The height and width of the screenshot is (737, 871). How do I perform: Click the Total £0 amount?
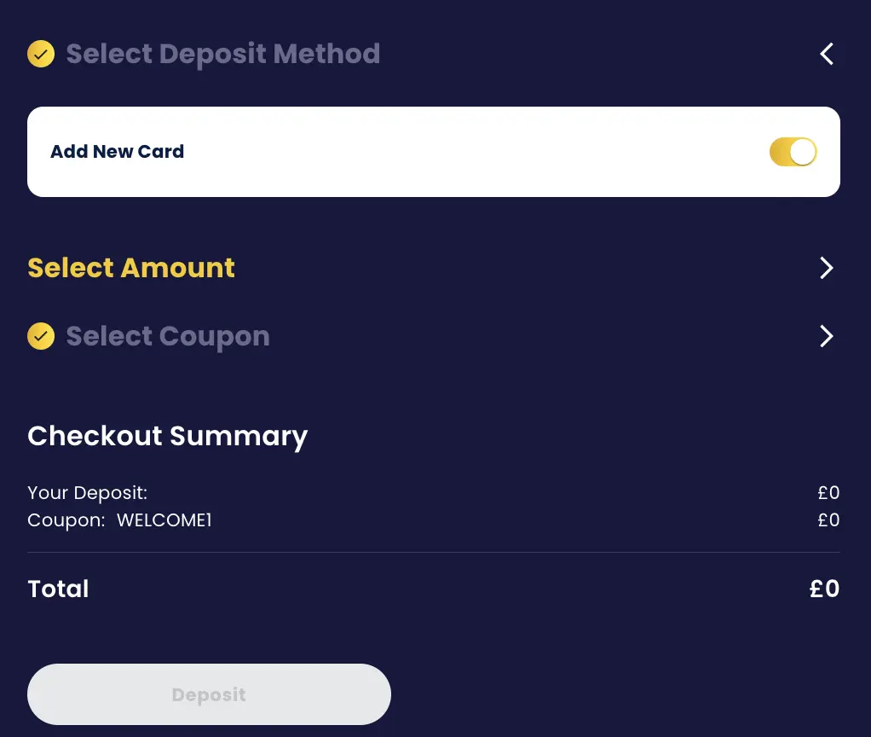click(x=824, y=589)
